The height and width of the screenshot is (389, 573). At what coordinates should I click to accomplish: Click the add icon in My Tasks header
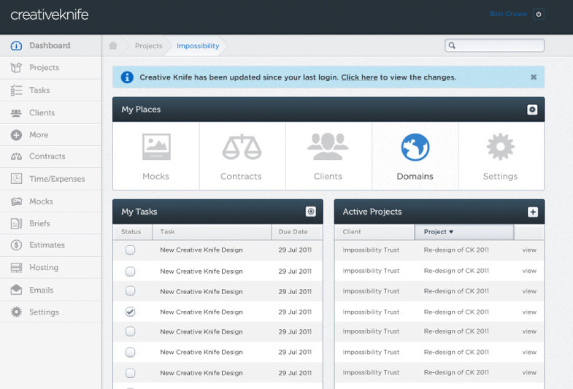coord(311,212)
